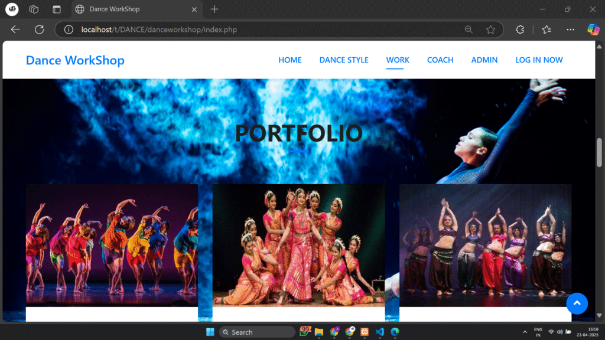Screen dimensions: 605x340
Task: Open the zoom indicator in address bar
Action: point(469,30)
